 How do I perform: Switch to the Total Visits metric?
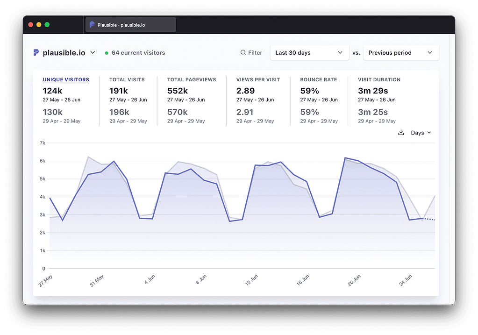127,80
